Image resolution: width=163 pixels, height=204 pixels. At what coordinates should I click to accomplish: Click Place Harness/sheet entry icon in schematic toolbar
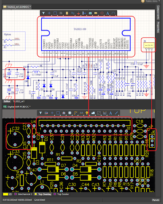(x=84, y=13)
